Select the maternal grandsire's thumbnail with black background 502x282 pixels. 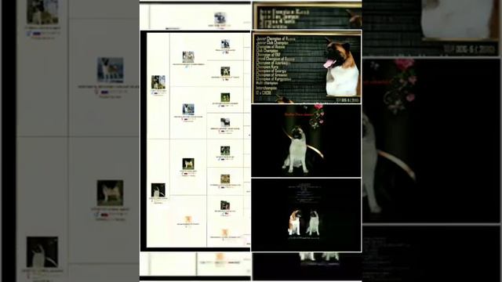point(188,164)
